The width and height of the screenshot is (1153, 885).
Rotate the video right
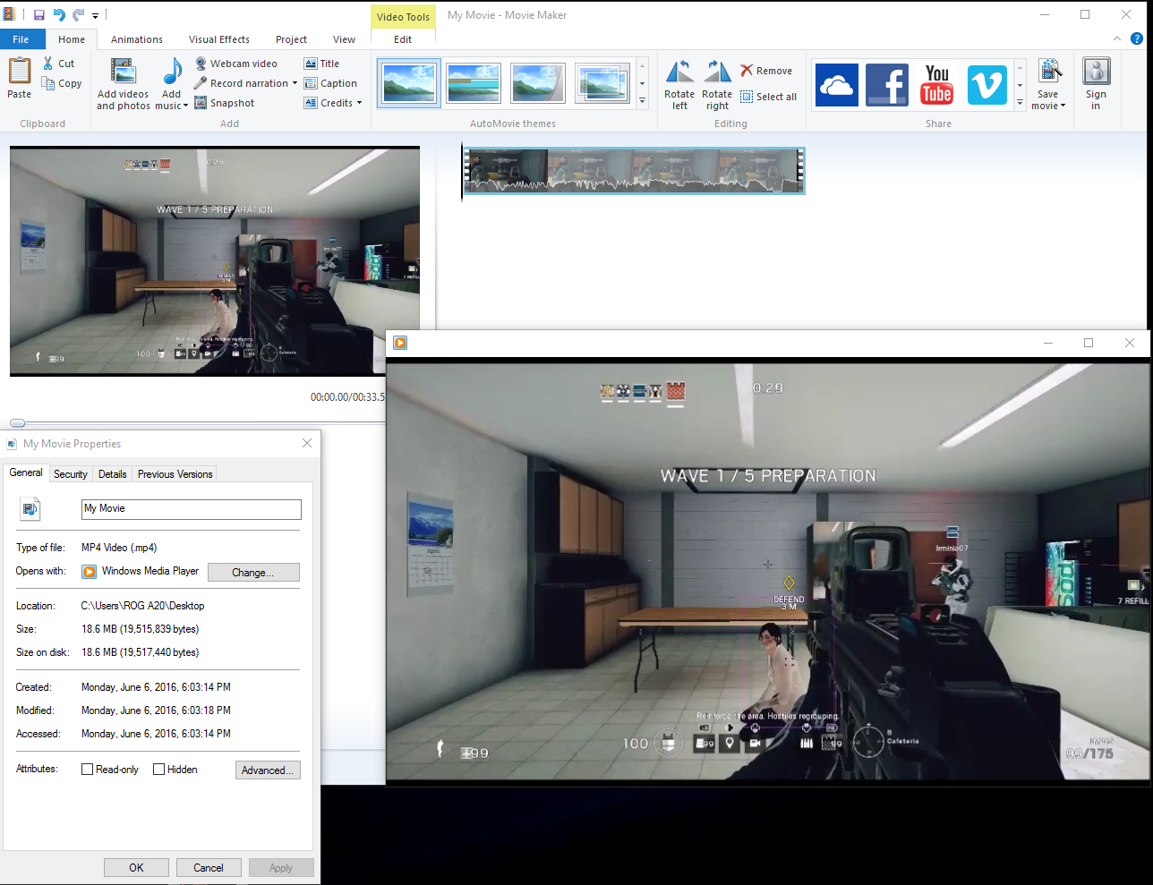pos(717,84)
